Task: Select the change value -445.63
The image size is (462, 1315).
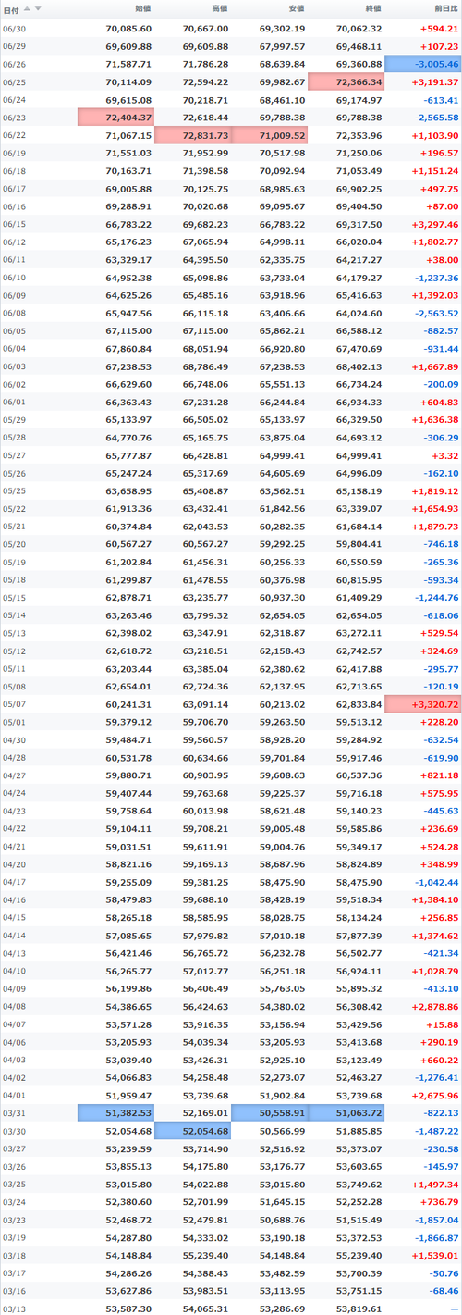Action: (x=441, y=812)
